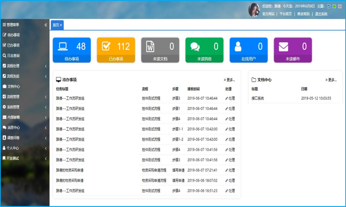Open 待办事项 in the sidebar
The image size is (346, 207).
coord(13,35)
